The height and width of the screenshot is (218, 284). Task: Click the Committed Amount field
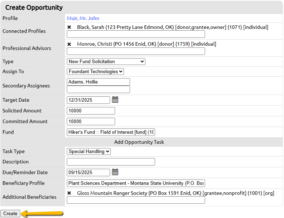point(91,121)
